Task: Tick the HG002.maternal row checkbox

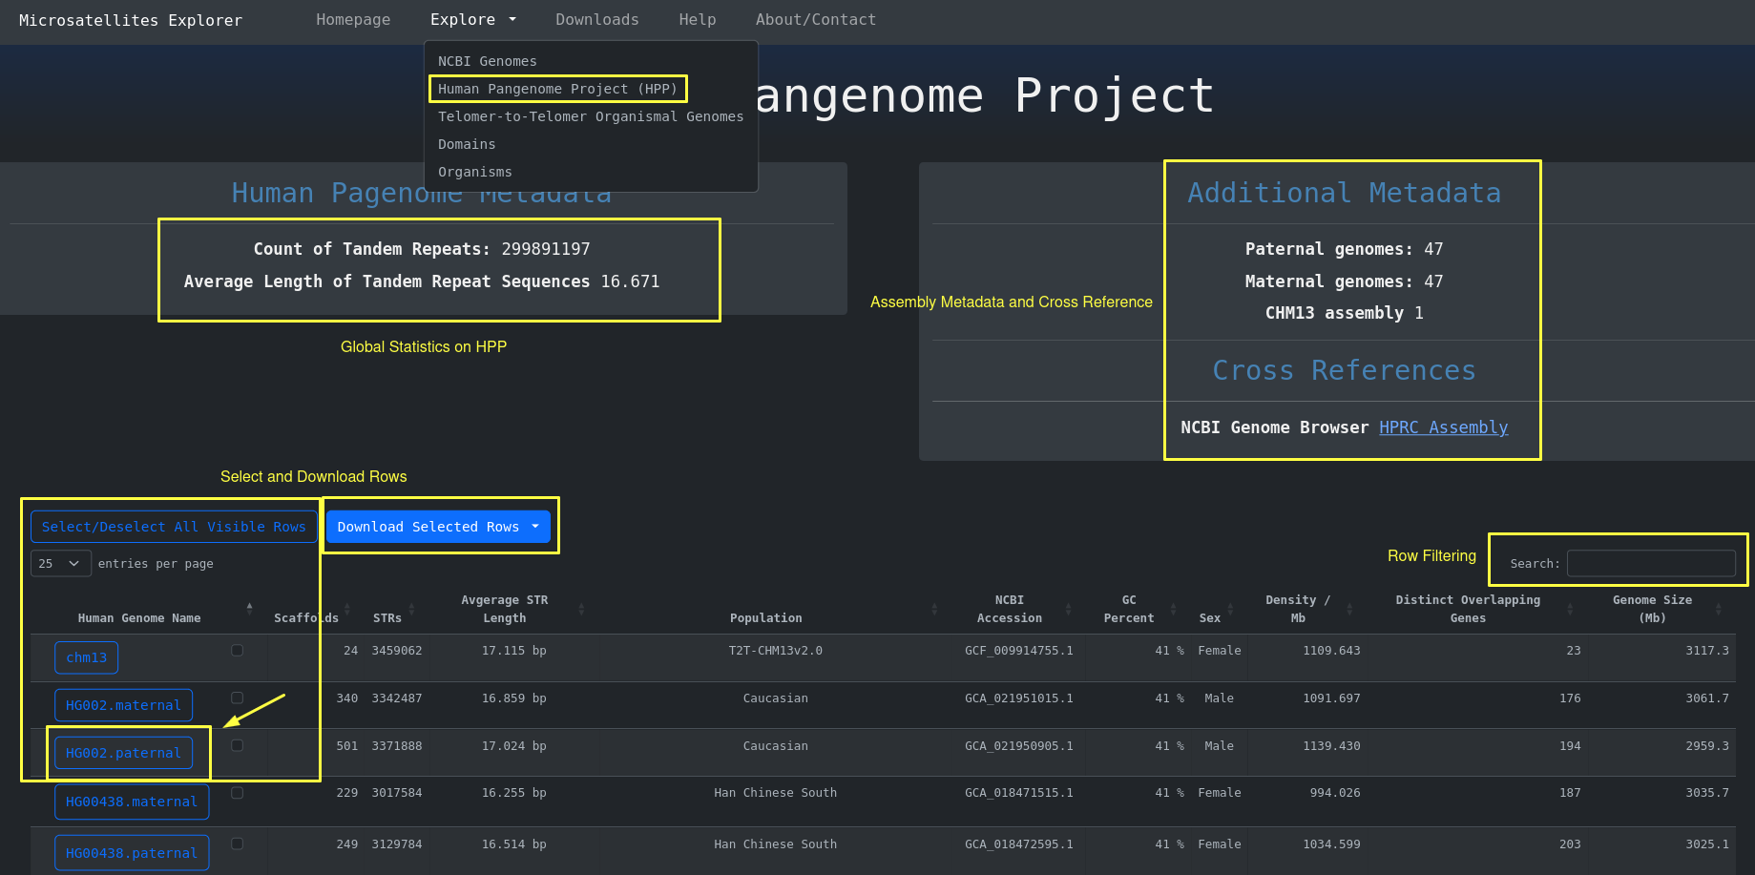Action: (x=237, y=698)
